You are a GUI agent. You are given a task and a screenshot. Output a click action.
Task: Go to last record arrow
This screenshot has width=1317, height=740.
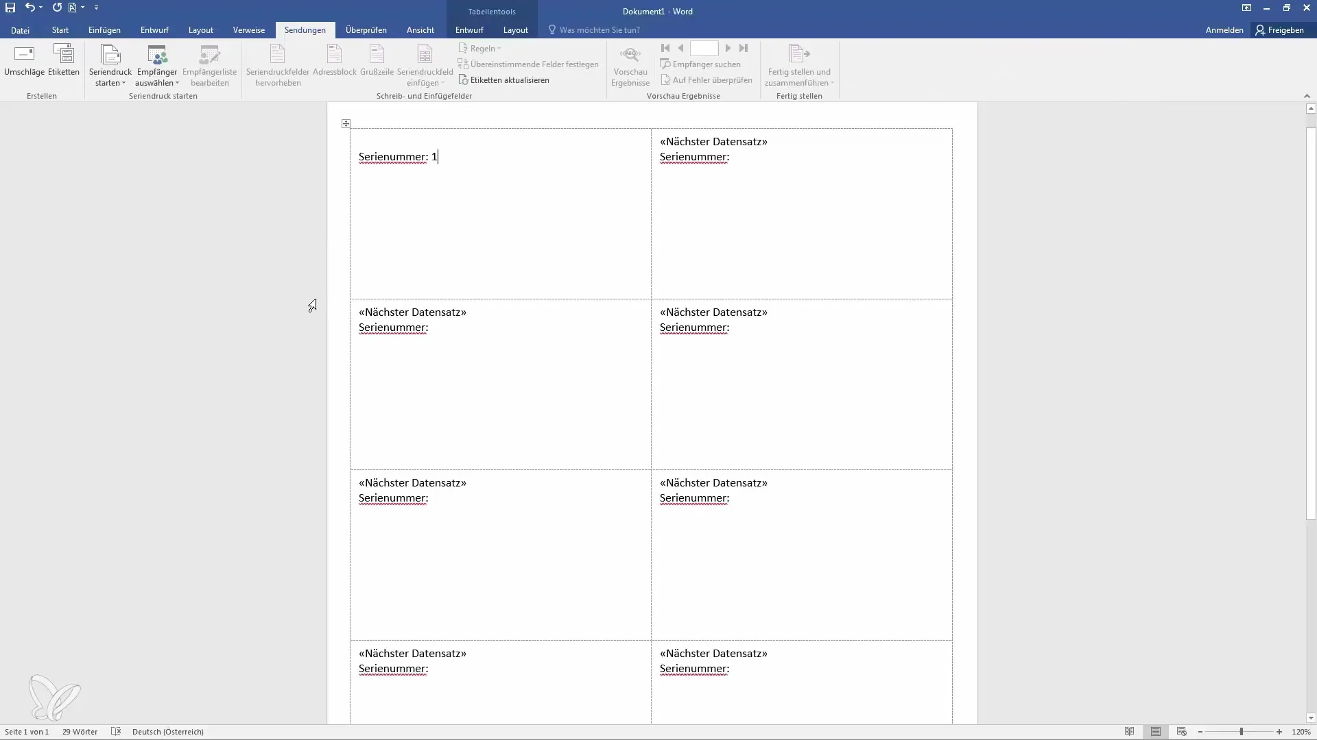click(744, 48)
